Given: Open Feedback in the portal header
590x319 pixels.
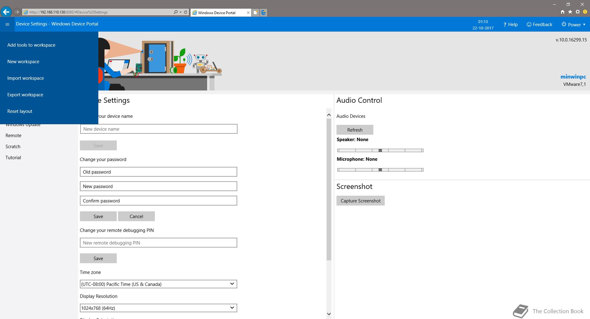Looking at the screenshot, I should coord(539,25).
